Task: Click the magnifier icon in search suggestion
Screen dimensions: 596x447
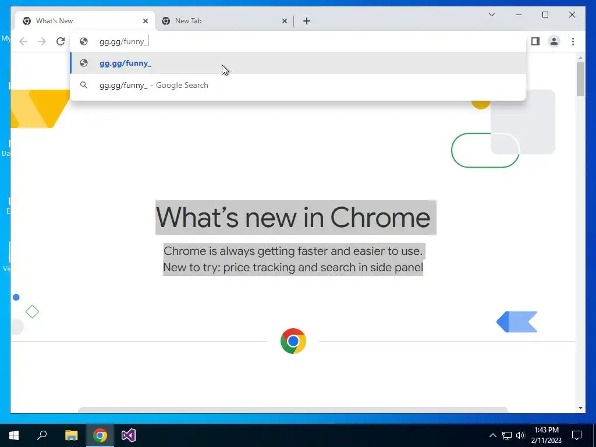Action: click(84, 85)
